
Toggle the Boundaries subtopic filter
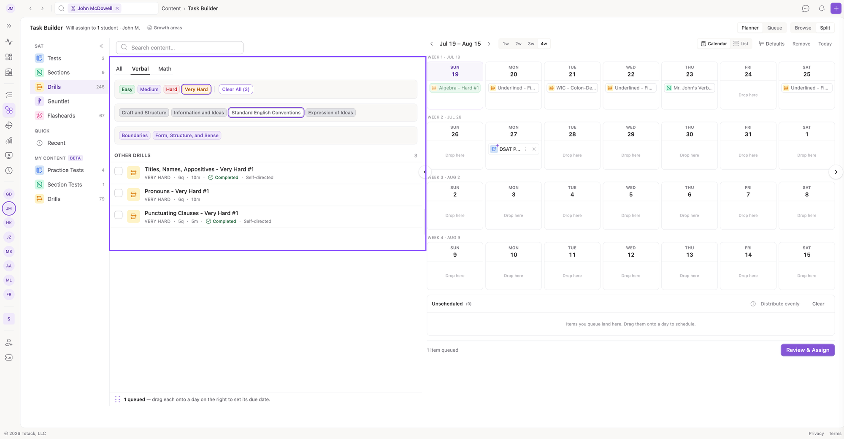(135, 135)
